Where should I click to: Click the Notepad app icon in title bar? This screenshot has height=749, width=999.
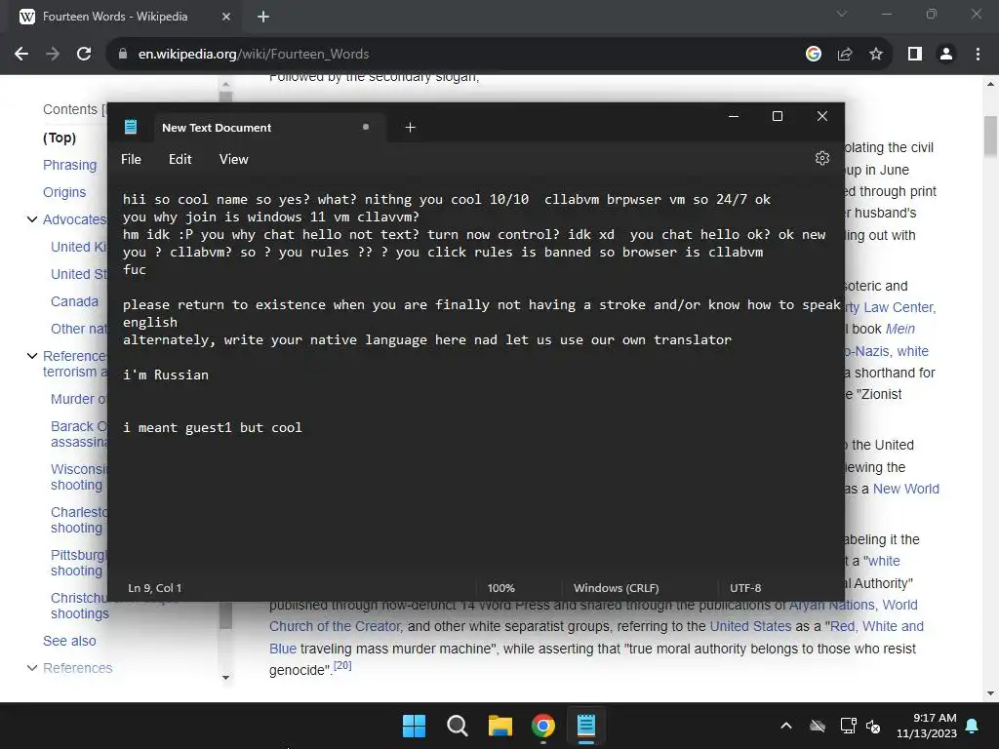point(131,127)
